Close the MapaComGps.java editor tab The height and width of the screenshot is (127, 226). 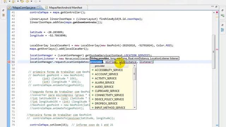(x=38, y=7)
